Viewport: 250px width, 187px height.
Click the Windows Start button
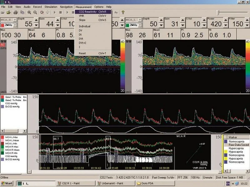pos(7,183)
